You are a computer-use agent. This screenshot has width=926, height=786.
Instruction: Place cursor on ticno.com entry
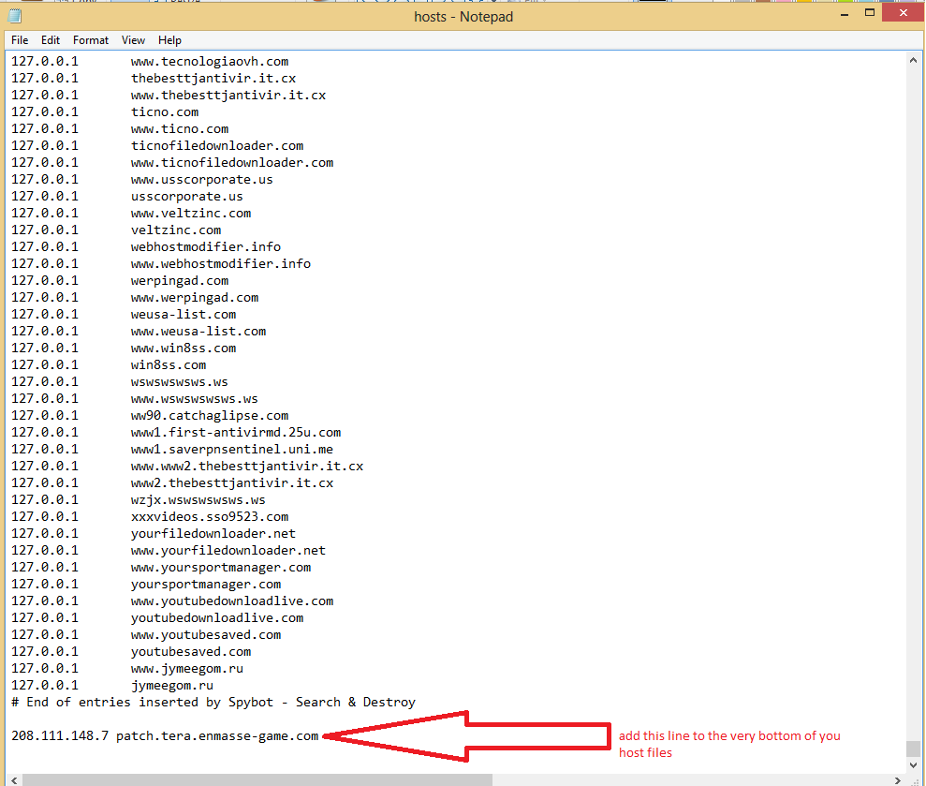click(165, 112)
